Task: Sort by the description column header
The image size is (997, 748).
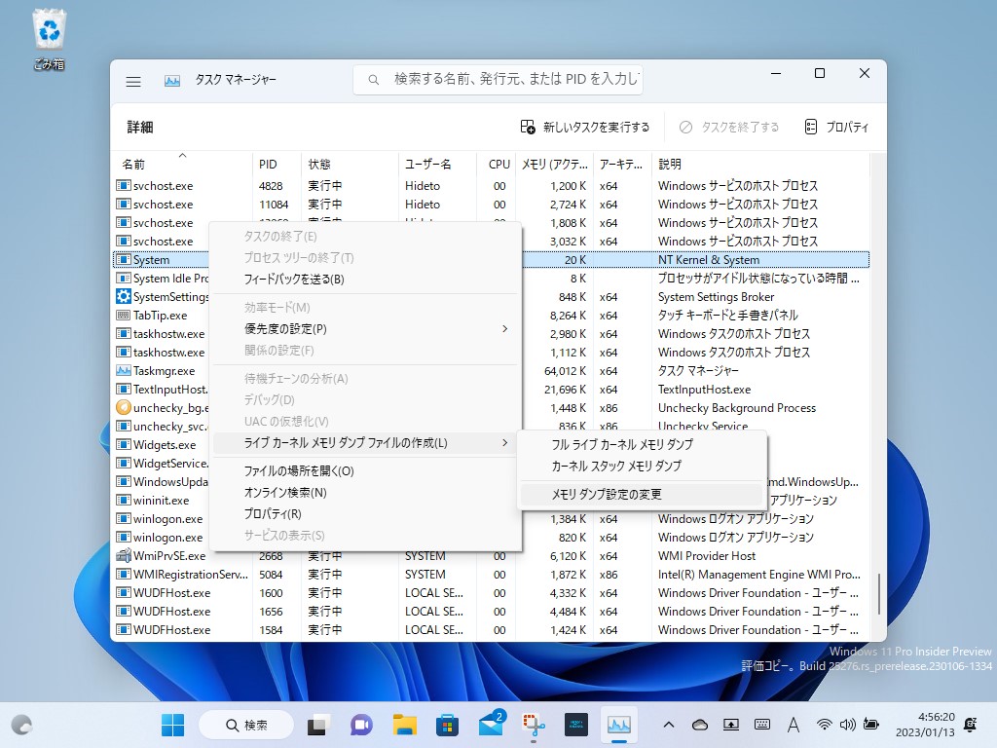Action: [760, 164]
